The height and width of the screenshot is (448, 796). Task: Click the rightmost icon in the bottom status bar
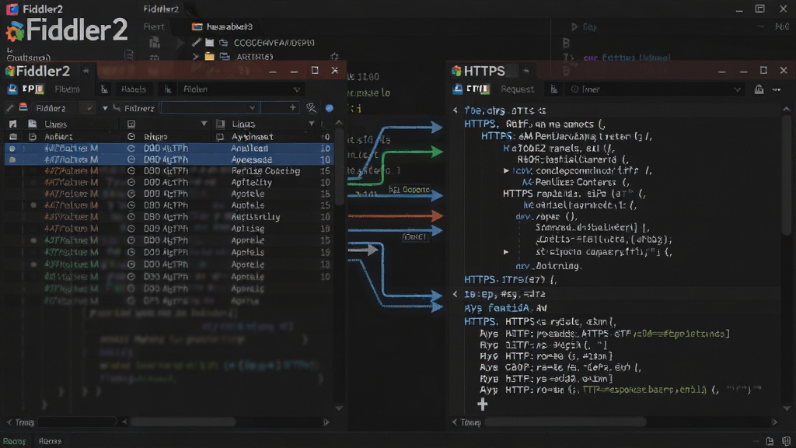click(787, 441)
